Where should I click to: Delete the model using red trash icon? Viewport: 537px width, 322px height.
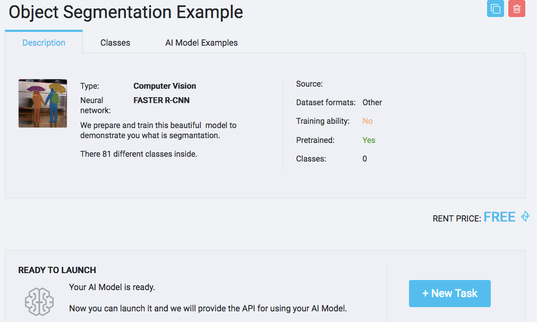[516, 9]
